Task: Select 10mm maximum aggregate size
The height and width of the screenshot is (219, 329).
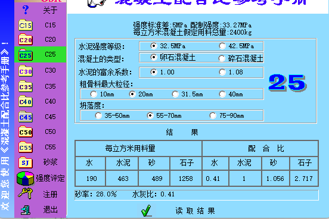Action: click(94, 94)
